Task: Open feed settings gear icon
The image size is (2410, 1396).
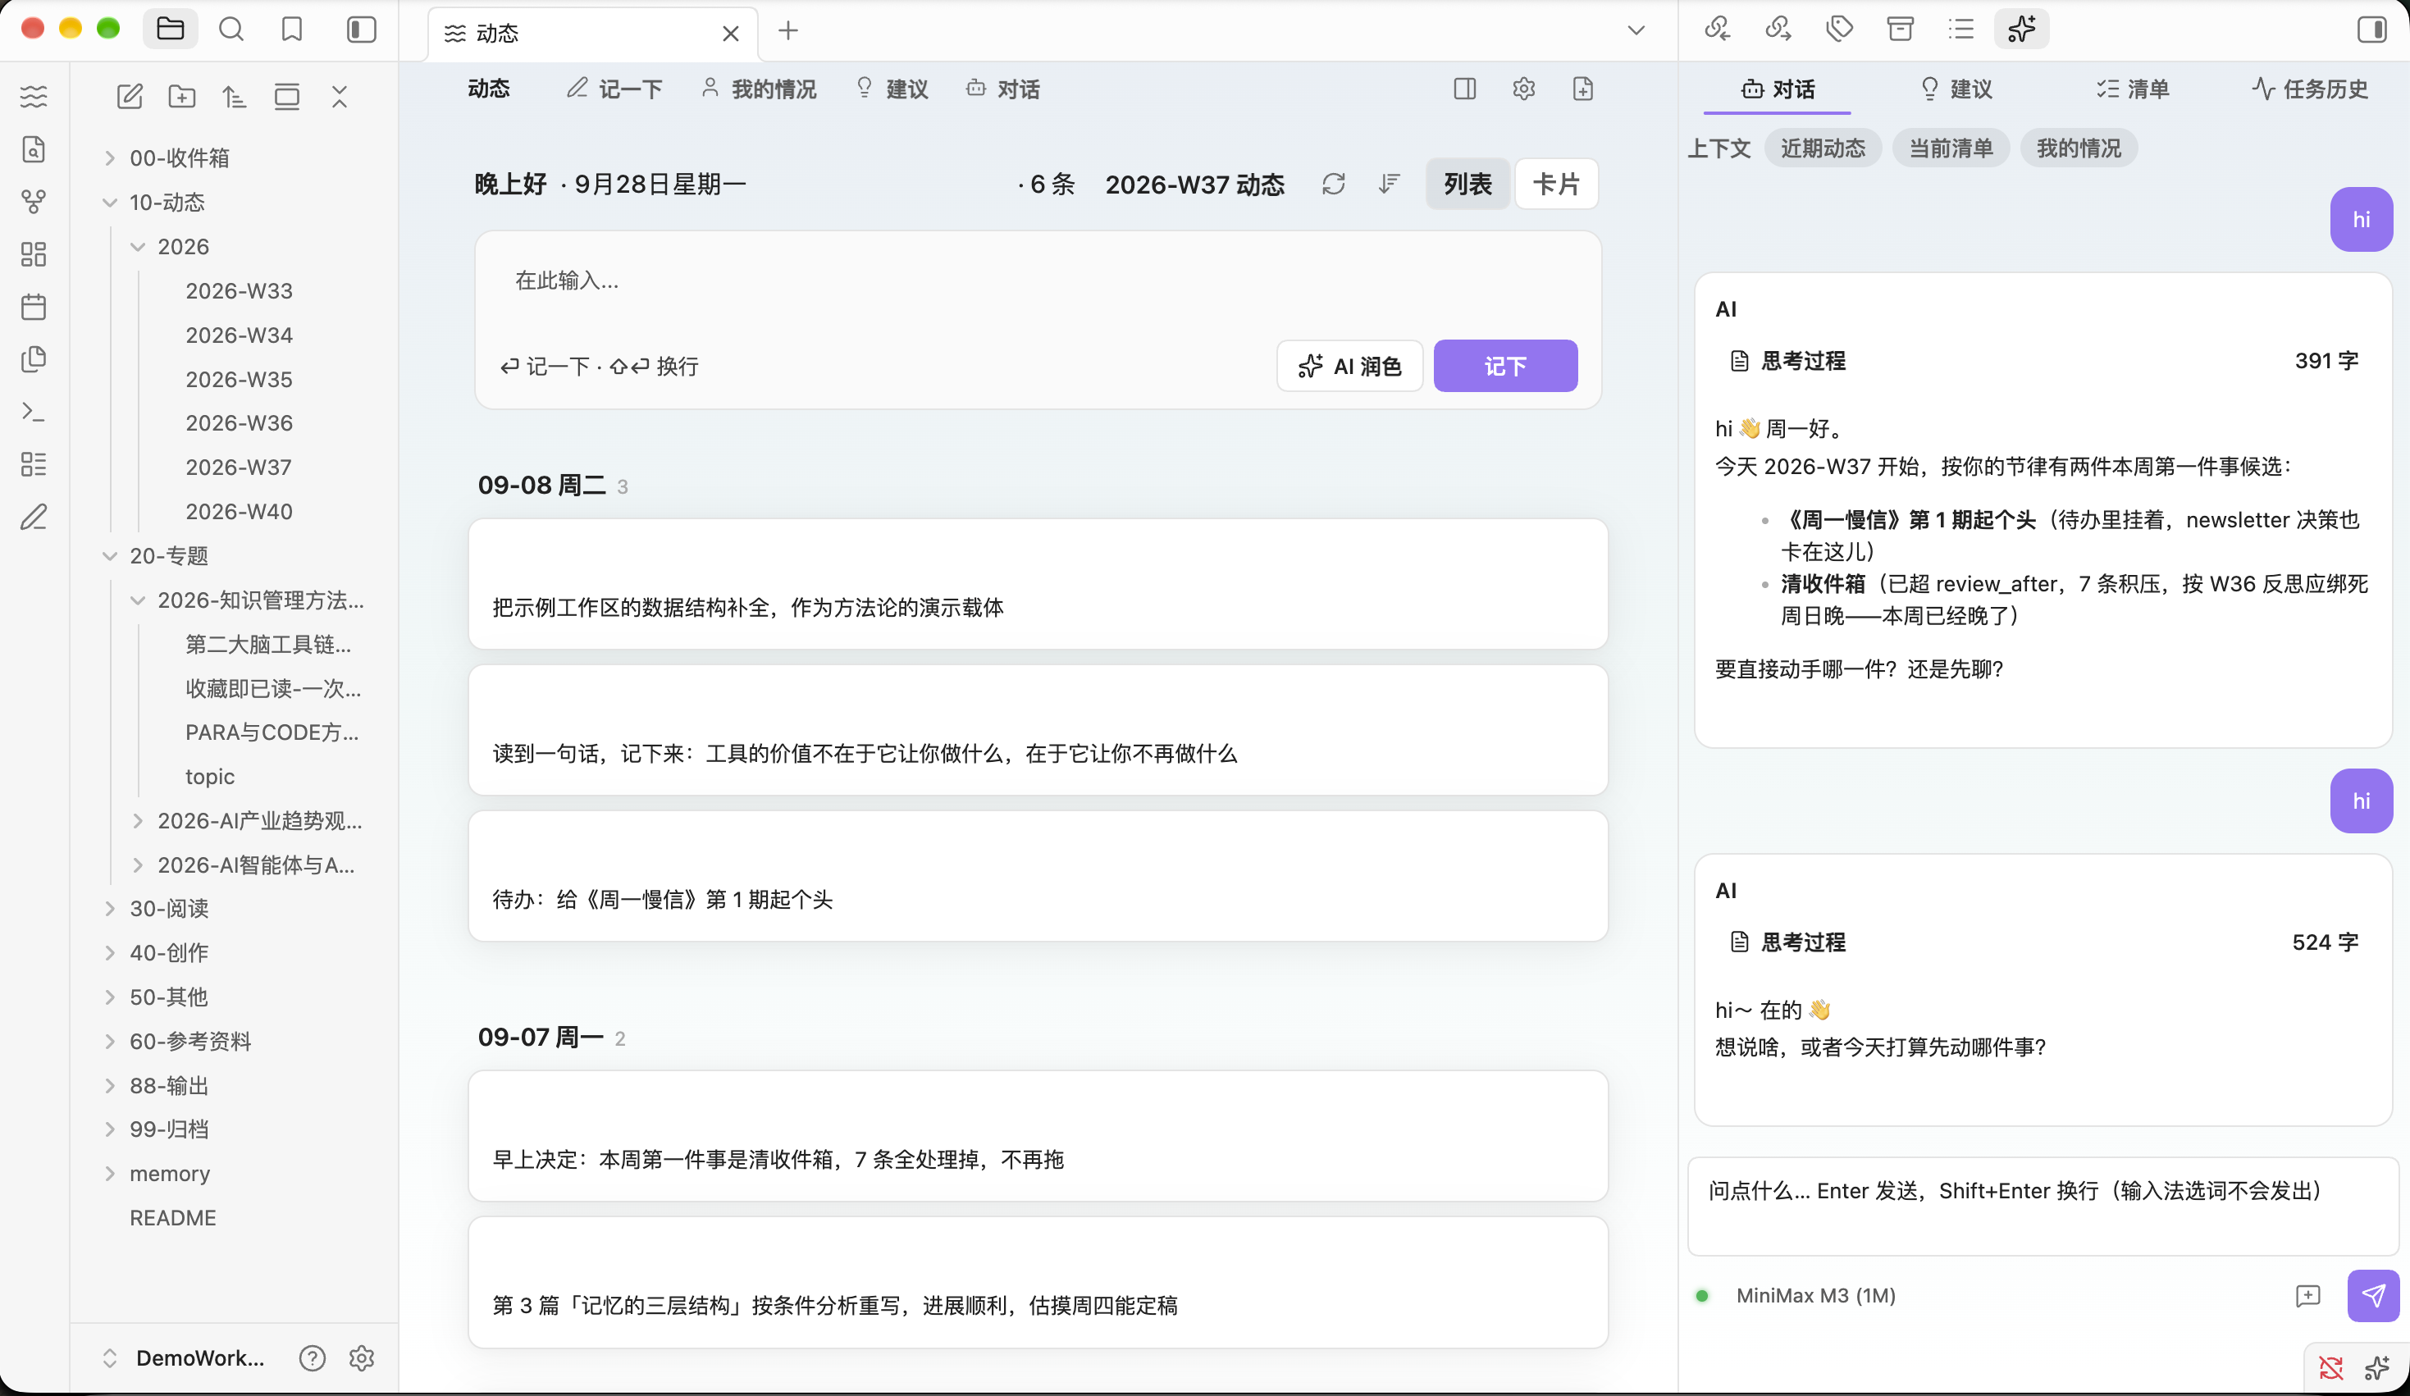Action: 1523,89
